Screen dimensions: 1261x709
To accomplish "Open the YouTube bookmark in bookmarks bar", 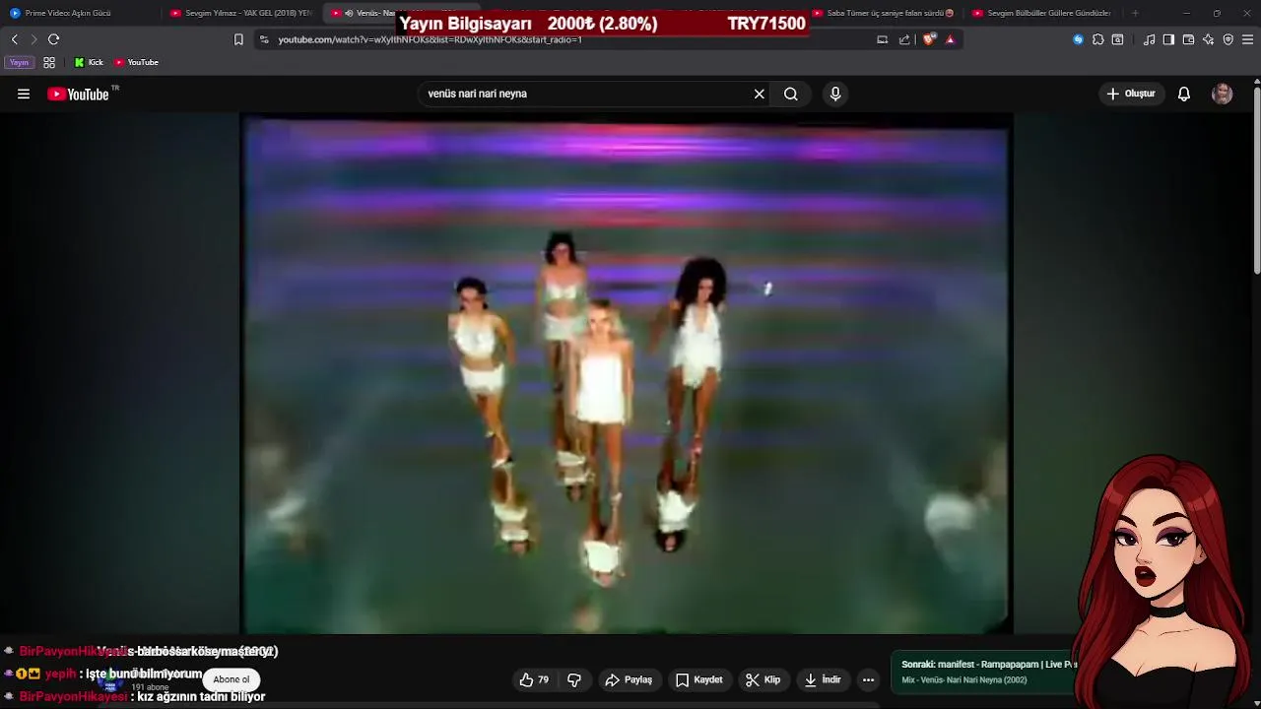I will tap(136, 62).
